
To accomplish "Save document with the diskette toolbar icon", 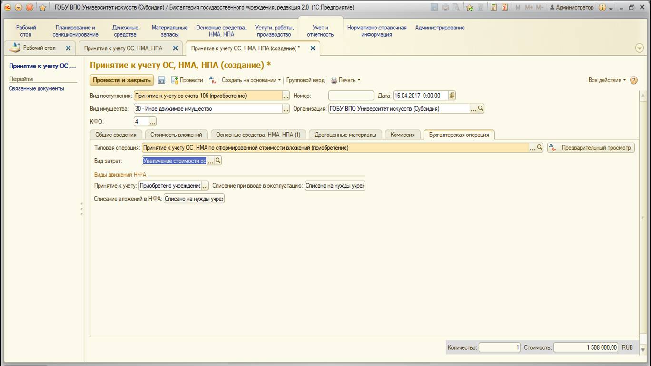I will (x=162, y=80).
